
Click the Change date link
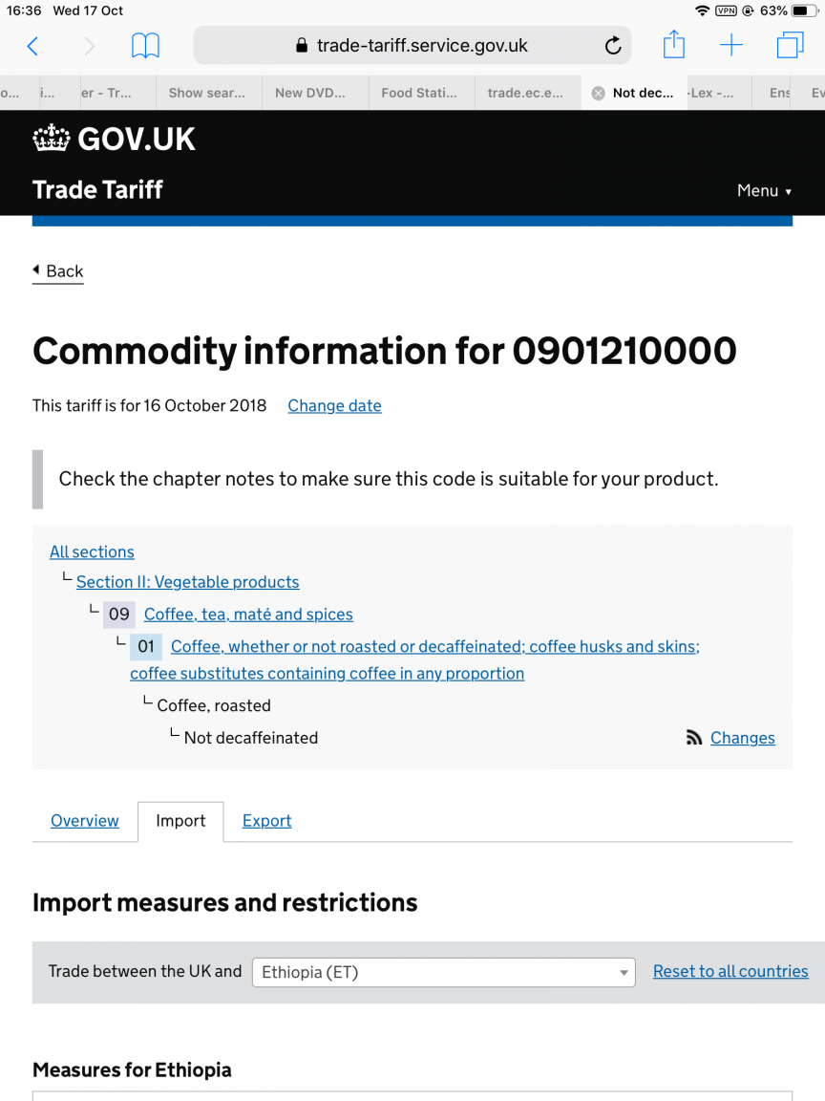coord(334,406)
